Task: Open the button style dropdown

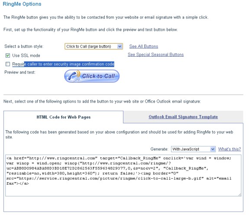Action: tap(94, 46)
